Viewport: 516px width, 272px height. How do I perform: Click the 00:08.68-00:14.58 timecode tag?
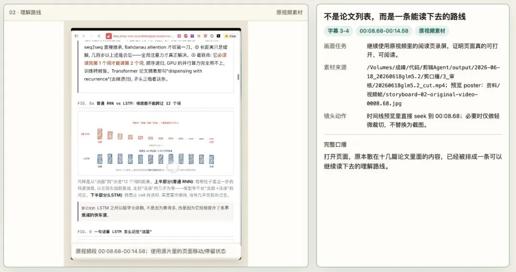coord(384,31)
